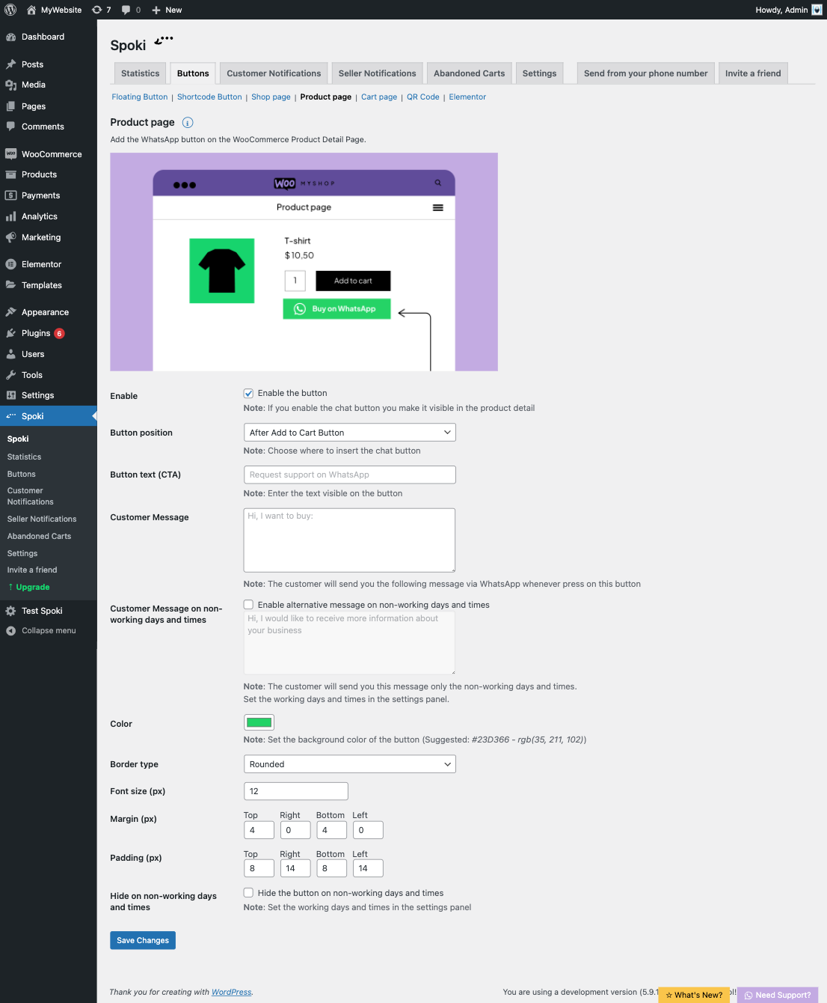Click the Admin avatar icon
The image size is (827, 1003).
[817, 10]
